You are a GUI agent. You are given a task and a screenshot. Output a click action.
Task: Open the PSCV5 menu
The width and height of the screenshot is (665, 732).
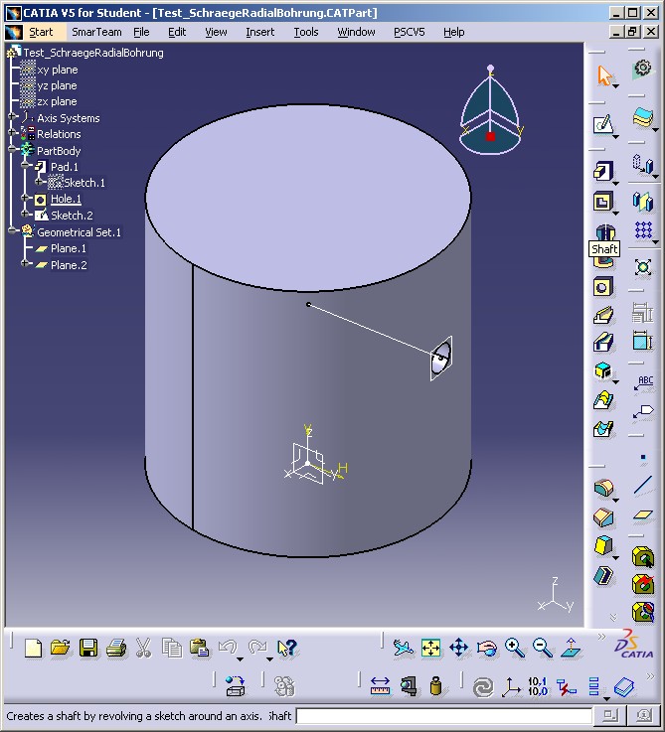(409, 32)
